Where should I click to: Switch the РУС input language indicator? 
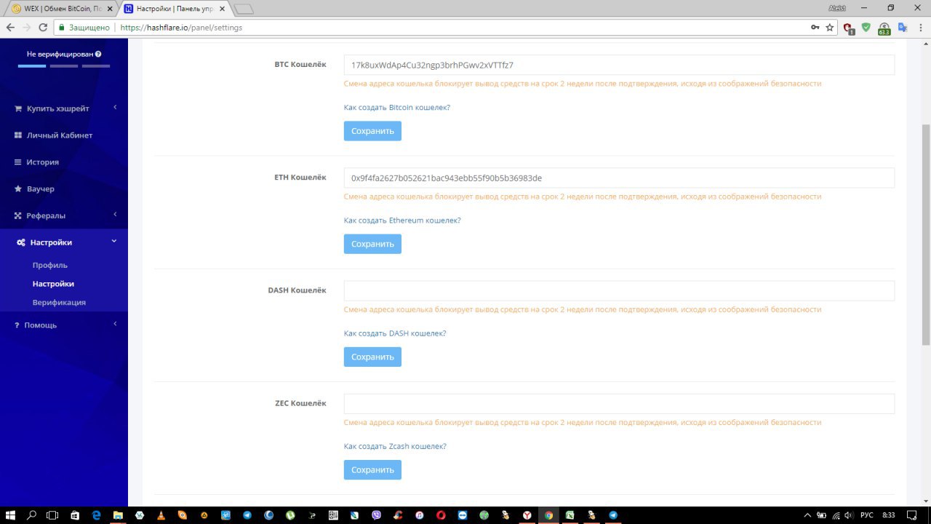click(x=866, y=515)
